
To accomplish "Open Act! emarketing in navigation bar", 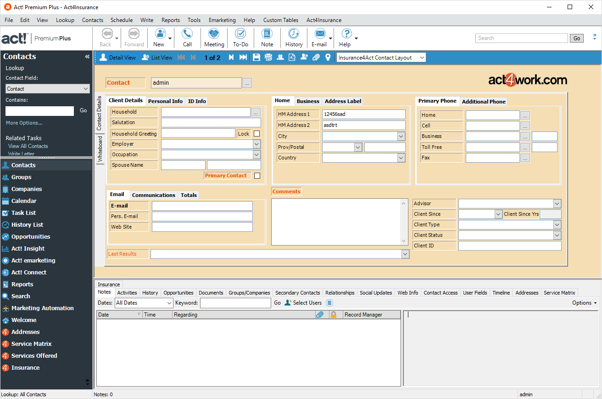I will (x=33, y=260).
